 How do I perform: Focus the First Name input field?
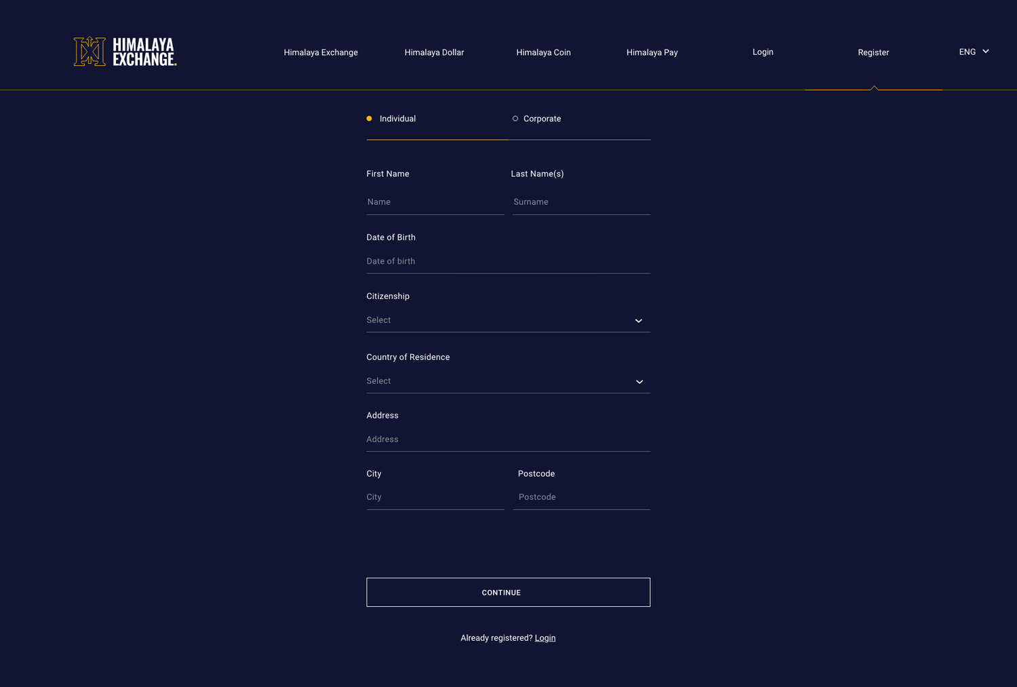point(435,202)
